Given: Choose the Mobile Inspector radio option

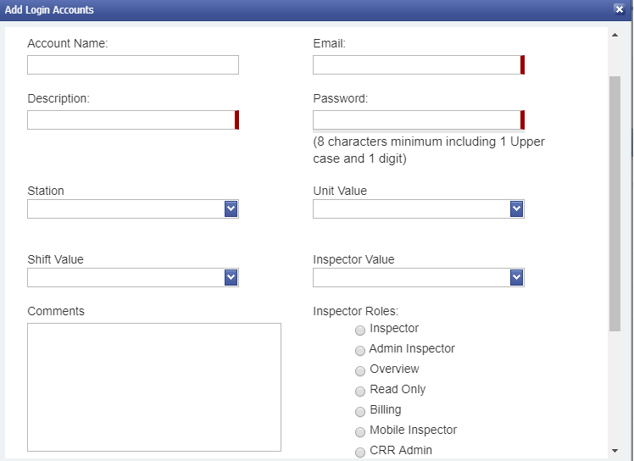Looking at the screenshot, I should pos(360,432).
